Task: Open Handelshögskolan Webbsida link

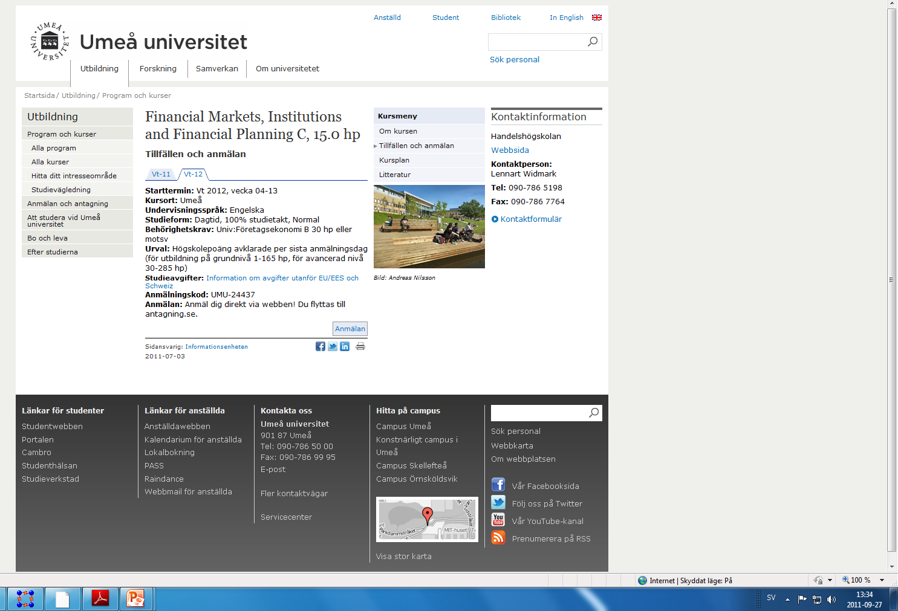Action: (x=510, y=150)
